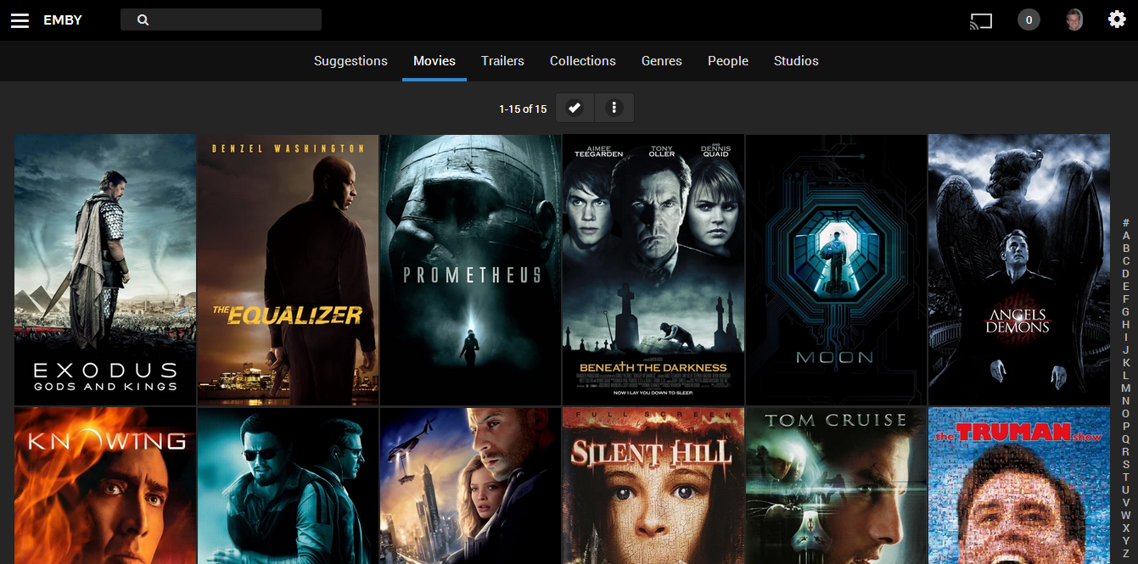Jump to letter Z in alphabet picker
Image resolution: width=1138 pixels, height=564 pixels.
point(1126,554)
